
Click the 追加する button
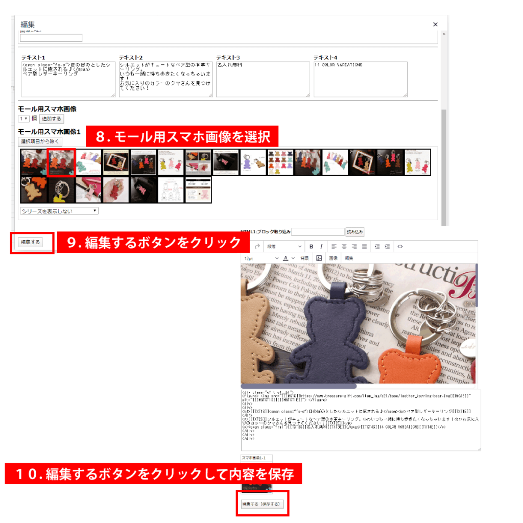52,118
